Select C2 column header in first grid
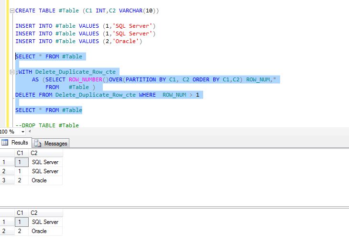This screenshot has height=245, width=349. (x=45, y=153)
